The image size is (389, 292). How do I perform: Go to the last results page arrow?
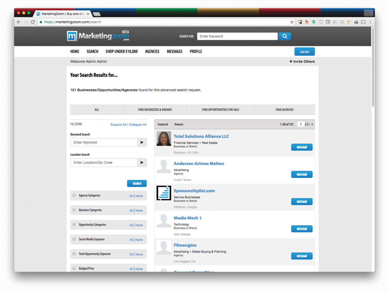click(x=312, y=124)
